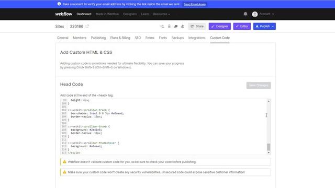Switch to Publishing tab
This screenshot has width=335, height=188.
pyautogui.click(x=98, y=38)
